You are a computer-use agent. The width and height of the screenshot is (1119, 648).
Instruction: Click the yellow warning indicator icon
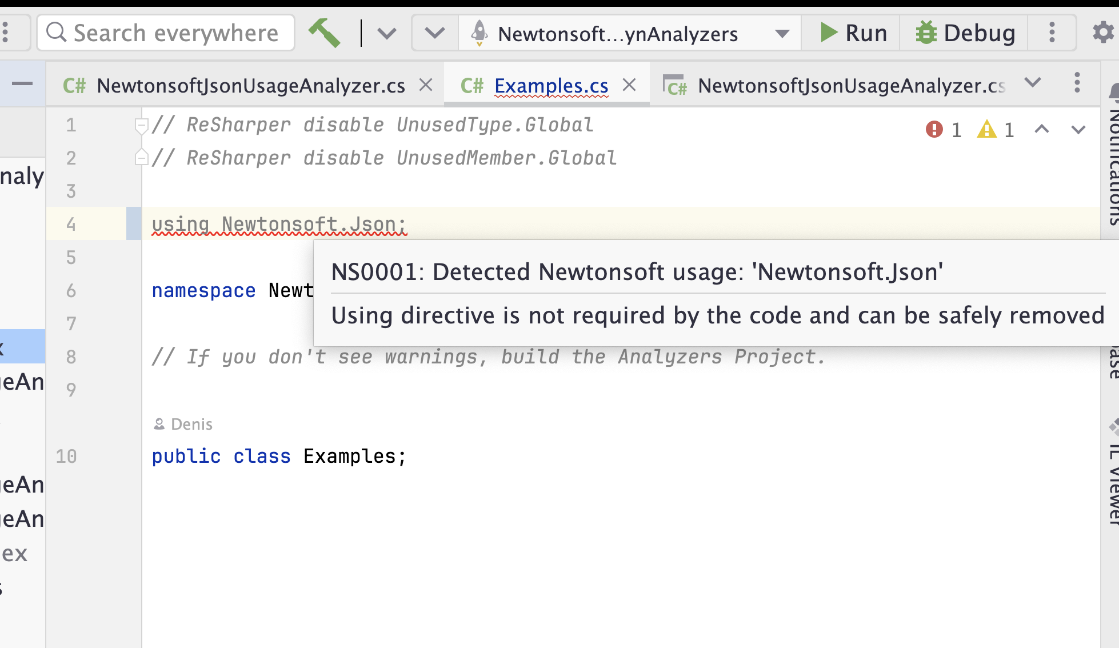(986, 130)
